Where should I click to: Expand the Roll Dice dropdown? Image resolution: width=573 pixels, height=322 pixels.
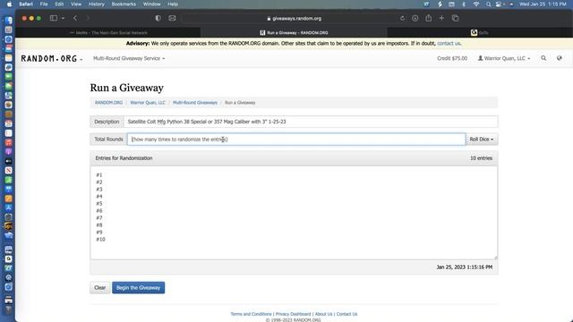[x=482, y=140]
